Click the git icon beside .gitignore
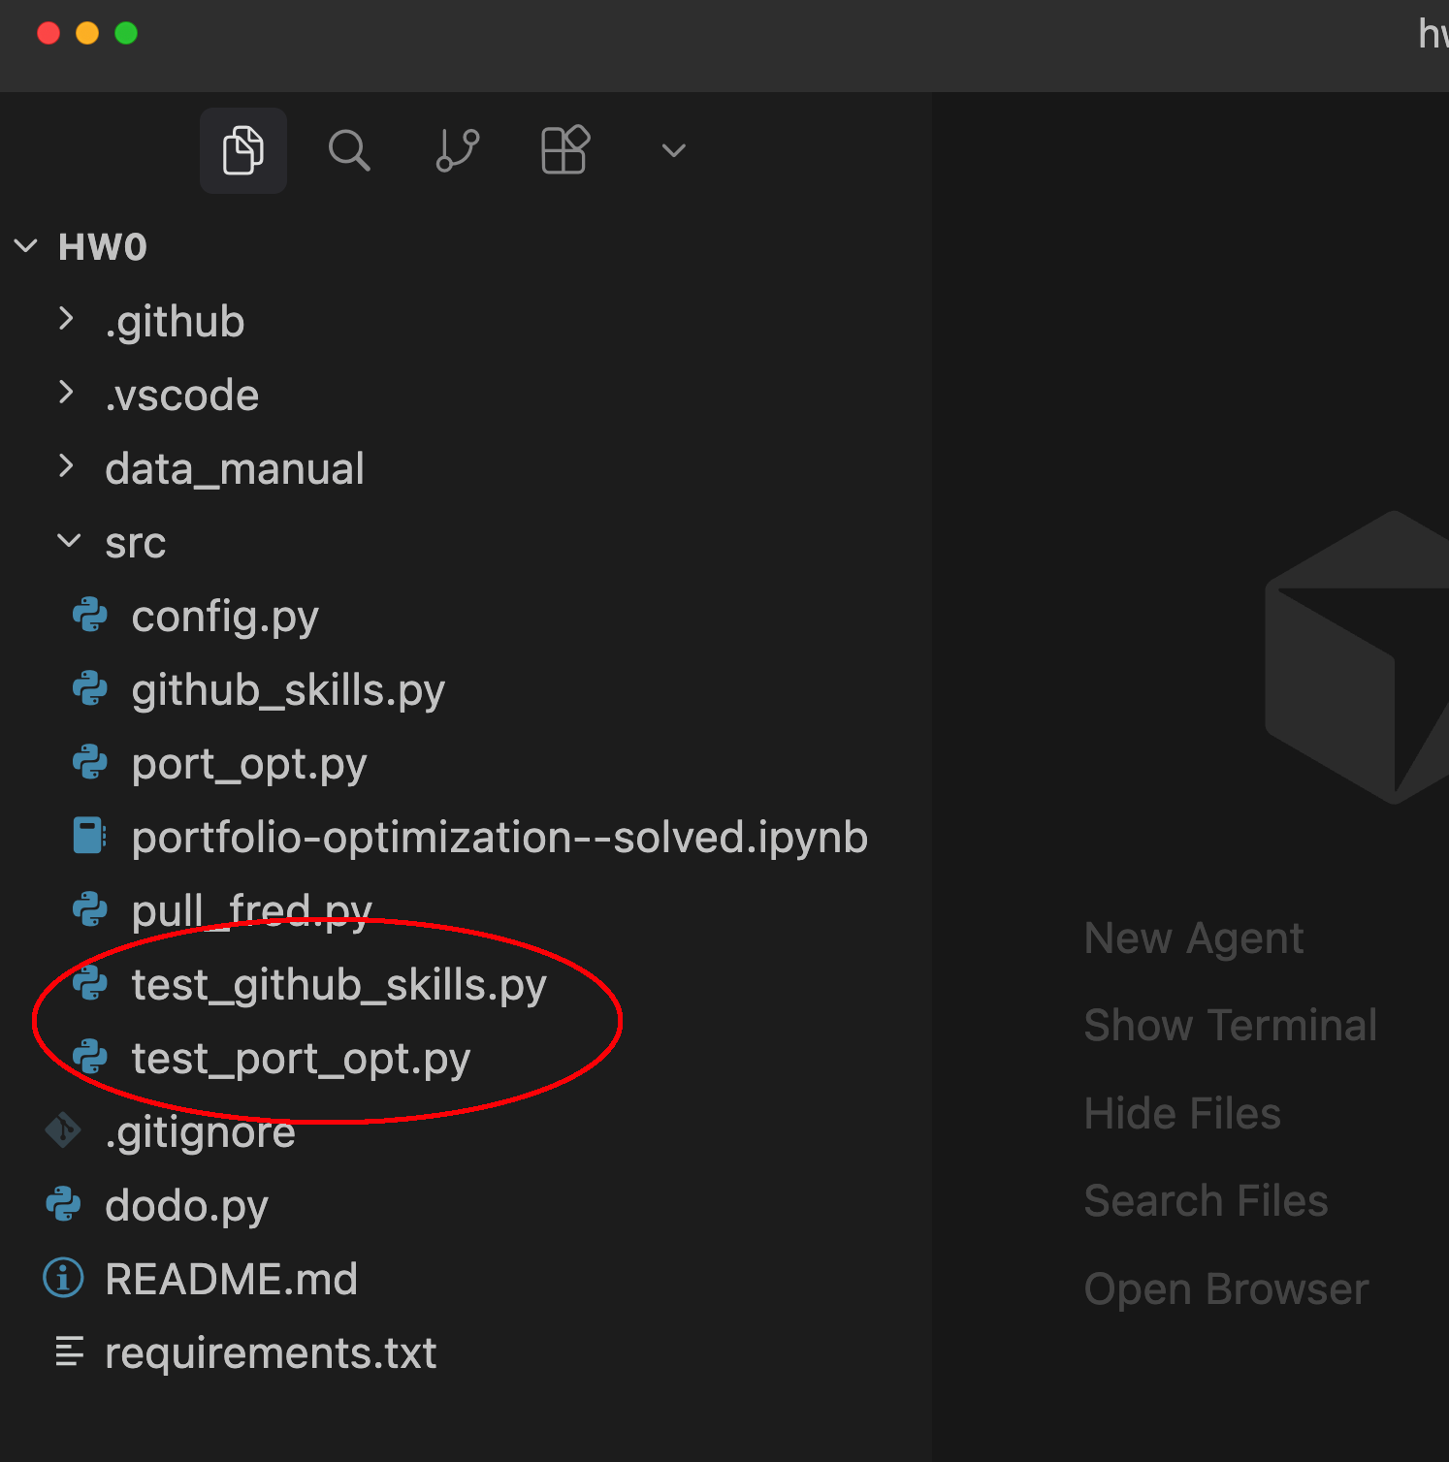Screen dimensions: 1449x1462 [64, 1130]
